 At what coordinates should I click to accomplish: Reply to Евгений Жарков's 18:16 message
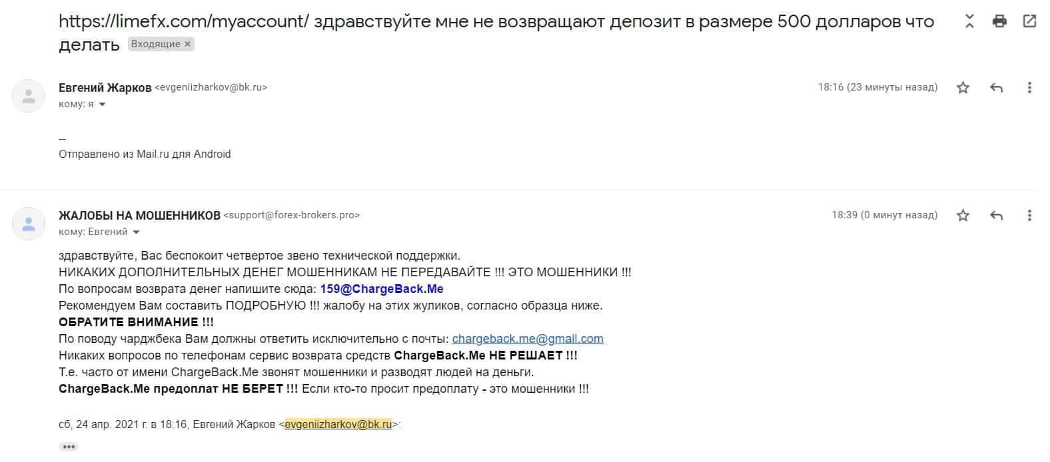tap(997, 87)
